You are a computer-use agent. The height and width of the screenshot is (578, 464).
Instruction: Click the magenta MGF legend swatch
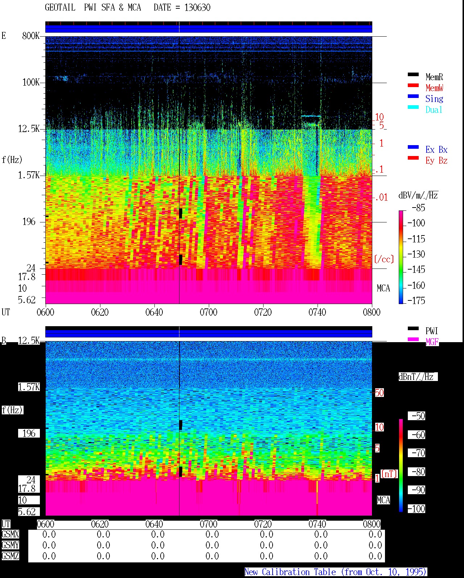tap(413, 340)
